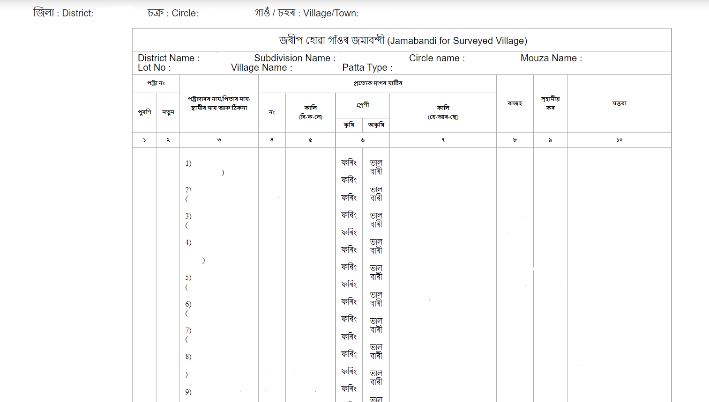Click the 'গাওঁ / চহৰ : Village/Town:' label
709x402 pixels.
click(306, 13)
